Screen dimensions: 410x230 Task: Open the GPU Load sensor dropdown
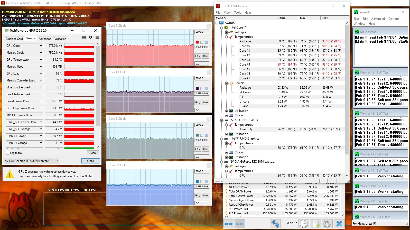pos(41,73)
